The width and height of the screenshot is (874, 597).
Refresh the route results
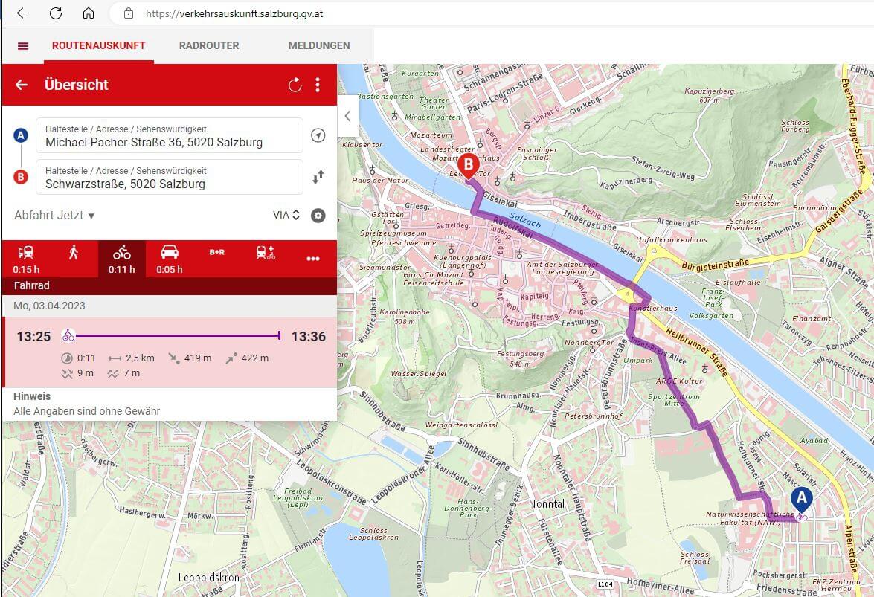click(295, 85)
